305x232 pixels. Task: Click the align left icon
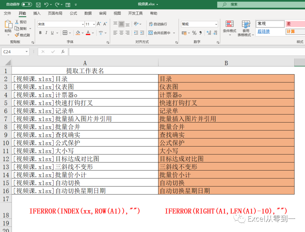click(x=115, y=33)
